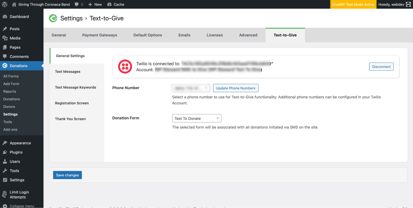Switch to the Payment Gateways tab

coord(99,35)
